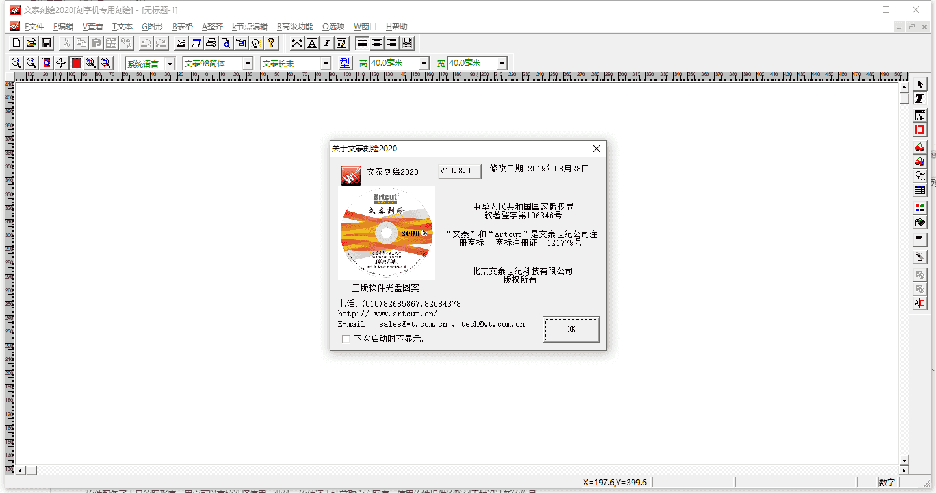This screenshot has height=493, width=936.
Task: Open a file using the folder icon
Action: tap(31, 44)
